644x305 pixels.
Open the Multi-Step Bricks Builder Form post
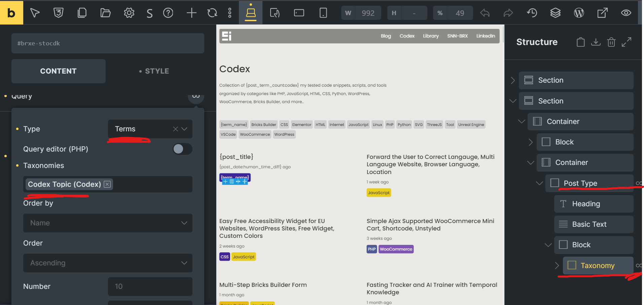click(x=263, y=285)
